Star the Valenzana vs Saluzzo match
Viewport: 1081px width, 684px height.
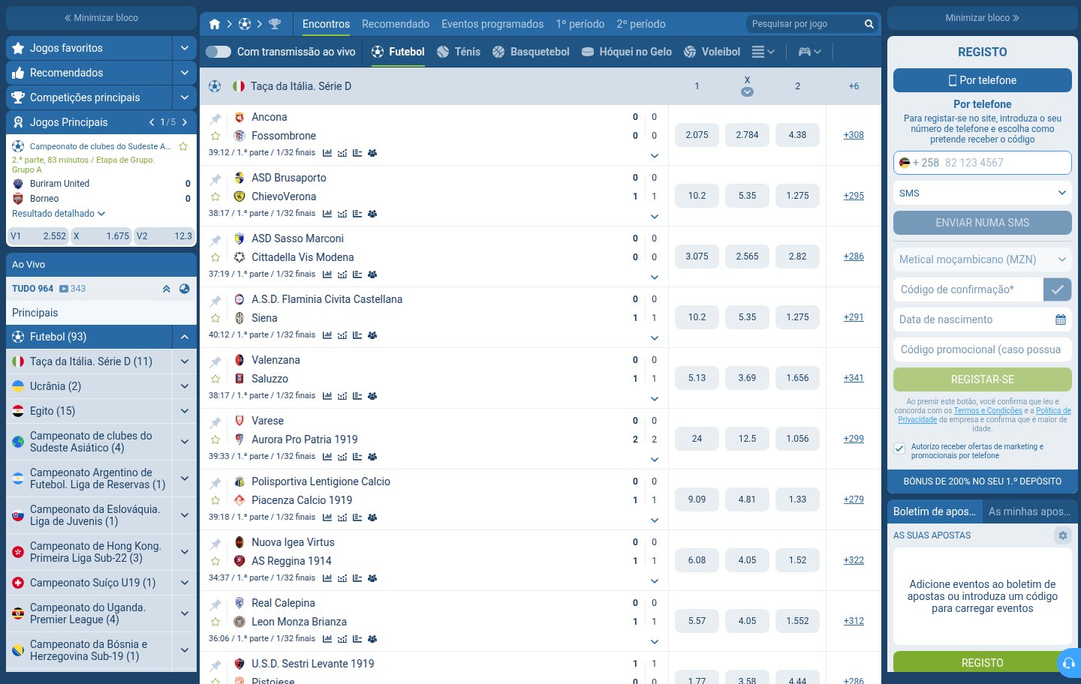(215, 379)
